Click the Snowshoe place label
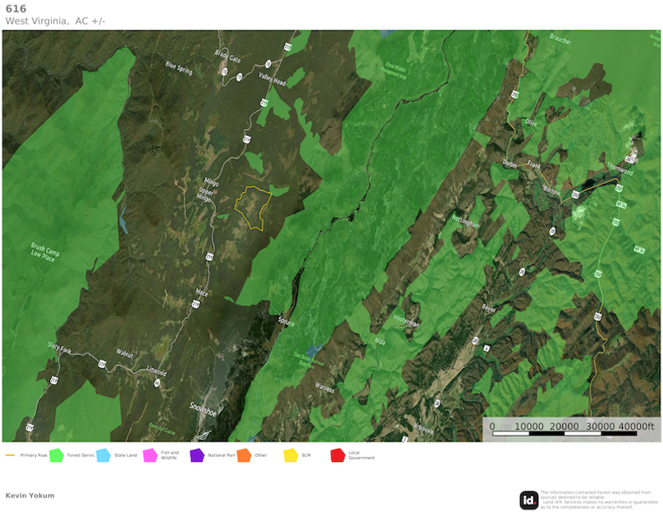Screen dimensions: 663x512 202,406
